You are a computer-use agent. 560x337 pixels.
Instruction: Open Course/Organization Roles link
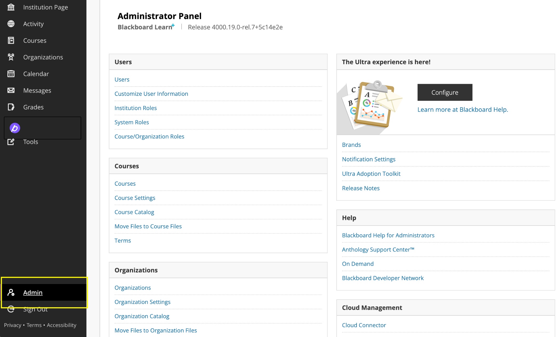149,136
